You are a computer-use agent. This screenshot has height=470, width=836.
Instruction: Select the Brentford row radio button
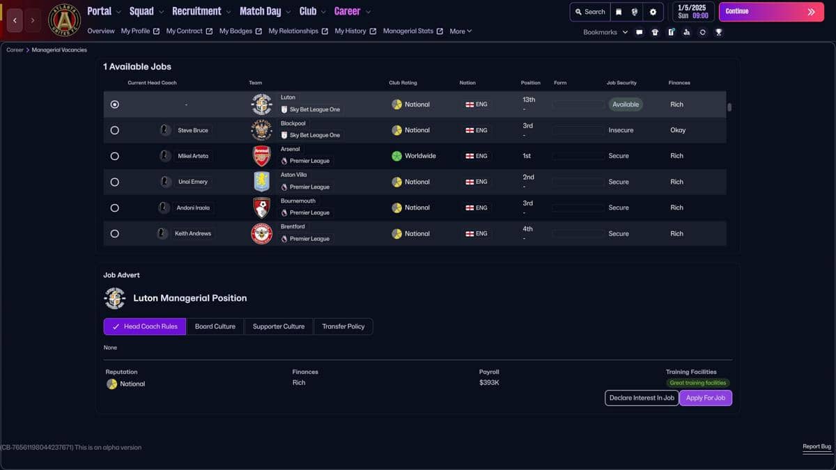pos(115,234)
